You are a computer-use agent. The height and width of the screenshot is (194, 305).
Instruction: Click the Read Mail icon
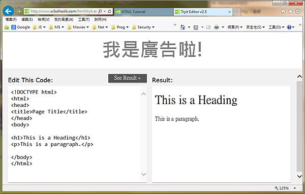(208, 27)
